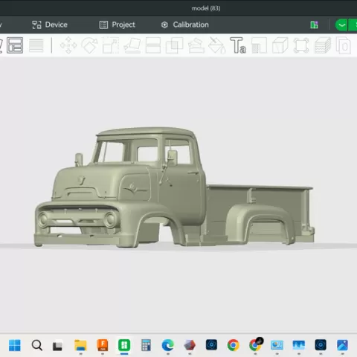The width and height of the screenshot is (357, 357).
Task: Click the hatched corner-shaped toolbar icon
Action: click(259, 45)
